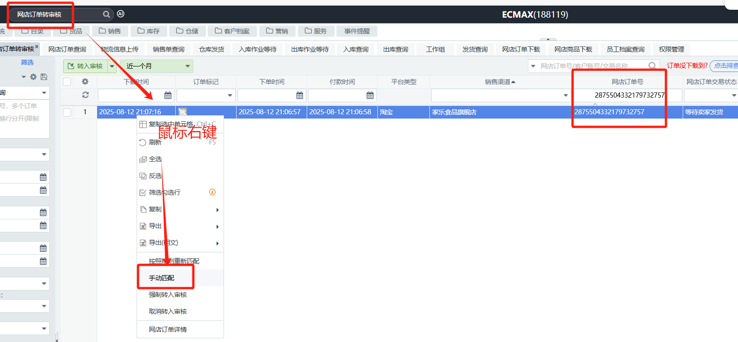Image resolution: width=738 pixels, height=342 pixels.
Task: Click the sidebar save icon
Action: [44, 77]
